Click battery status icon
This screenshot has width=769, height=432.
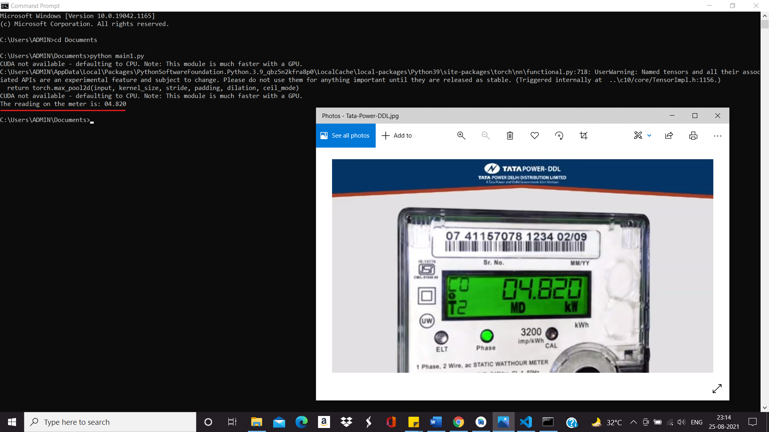[658, 422]
